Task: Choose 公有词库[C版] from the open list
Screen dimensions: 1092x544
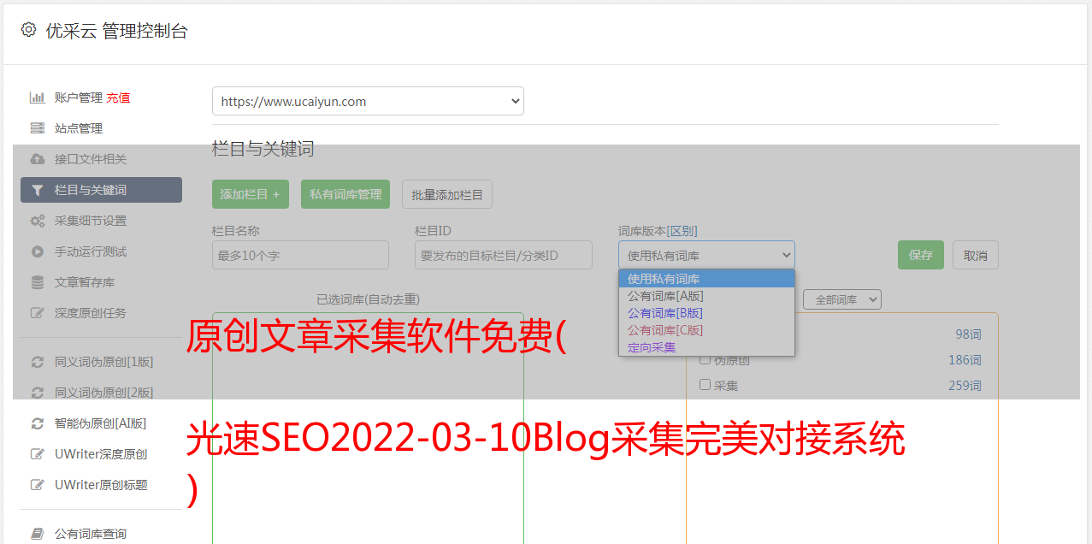Action: click(x=706, y=330)
